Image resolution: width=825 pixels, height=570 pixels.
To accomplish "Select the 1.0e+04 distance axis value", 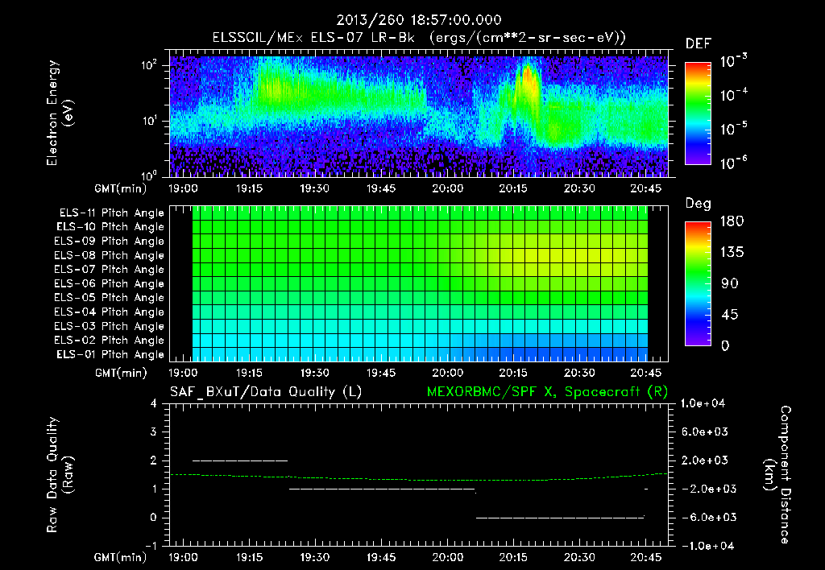I will point(703,403).
